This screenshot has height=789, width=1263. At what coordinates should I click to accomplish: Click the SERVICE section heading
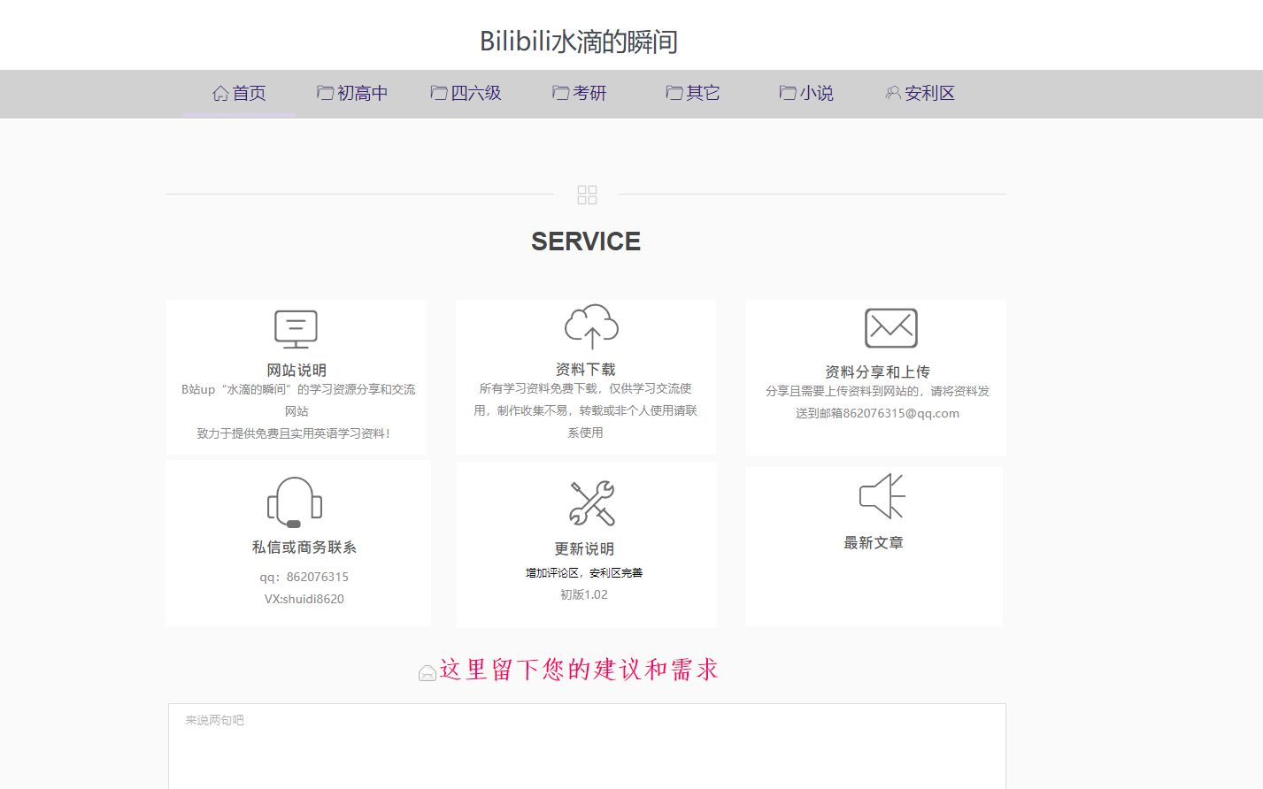(586, 241)
